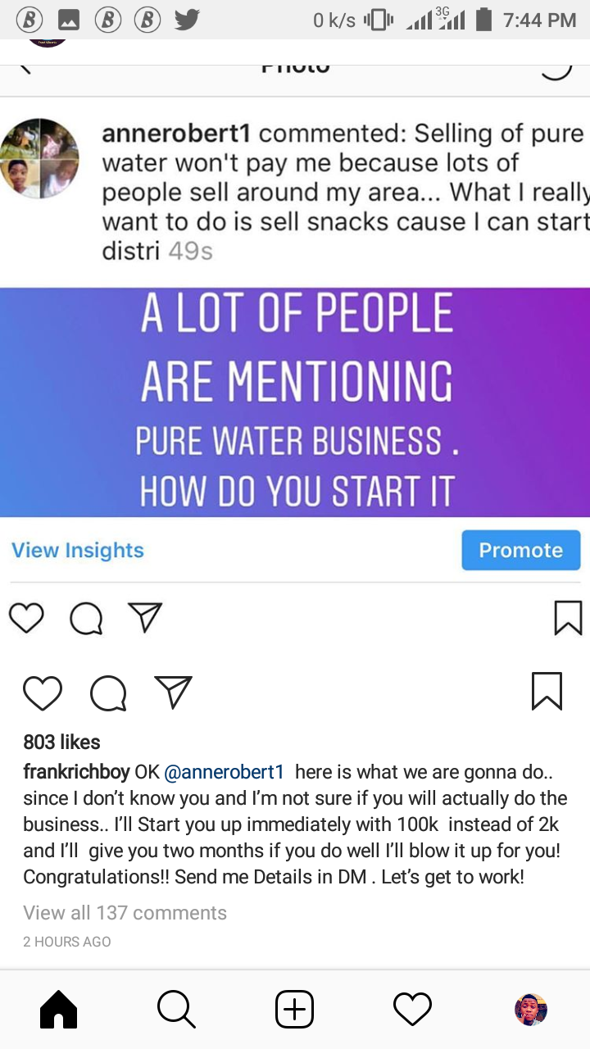Open activity heart in bottom navigation

pos(412,1010)
